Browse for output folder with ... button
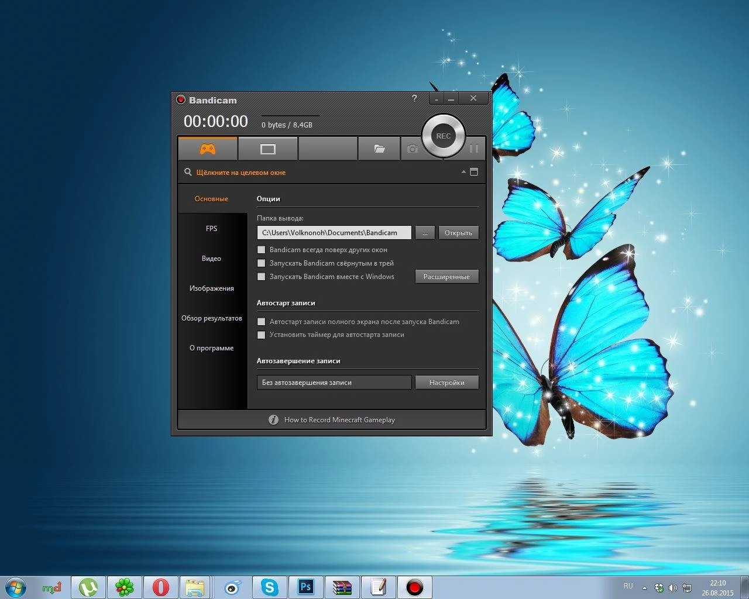The image size is (749, 599). (x=425, y=233)
